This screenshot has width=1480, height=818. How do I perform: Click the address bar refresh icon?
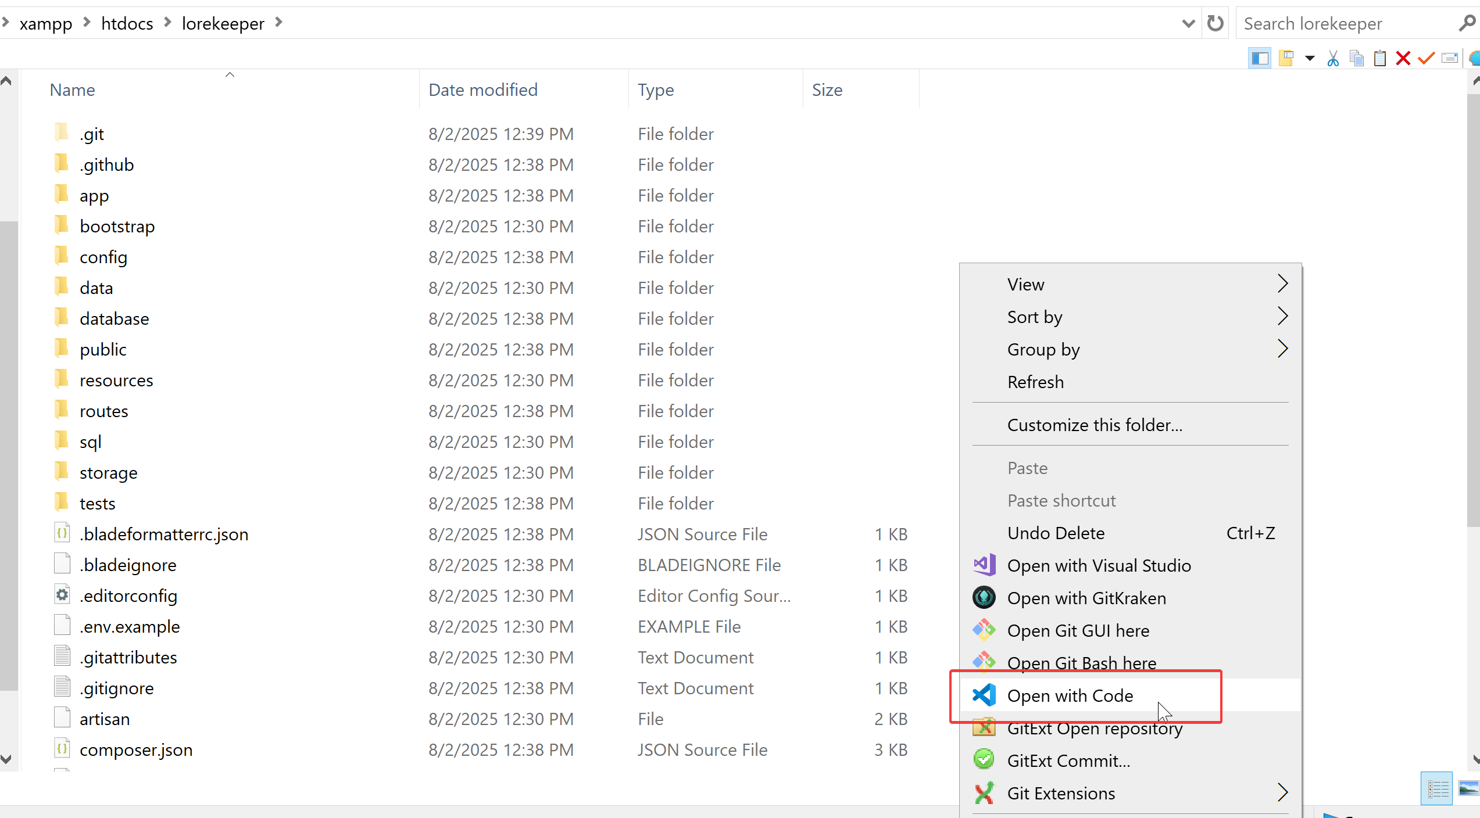click(1215, 23)
